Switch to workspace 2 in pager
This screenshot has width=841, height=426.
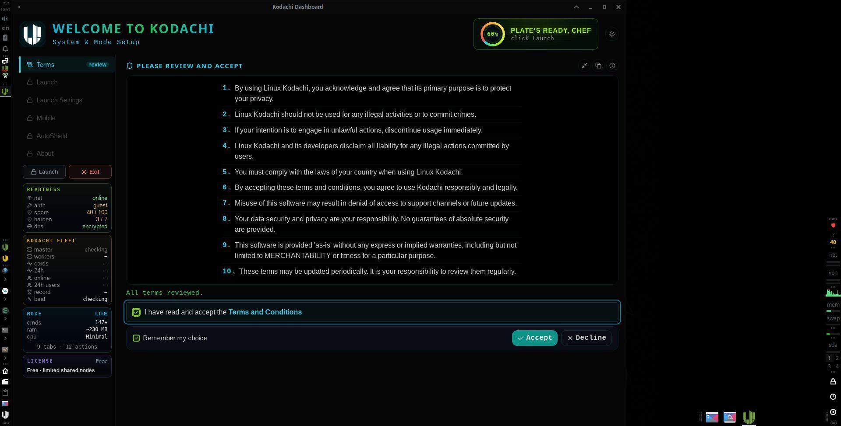pos(837,358)
